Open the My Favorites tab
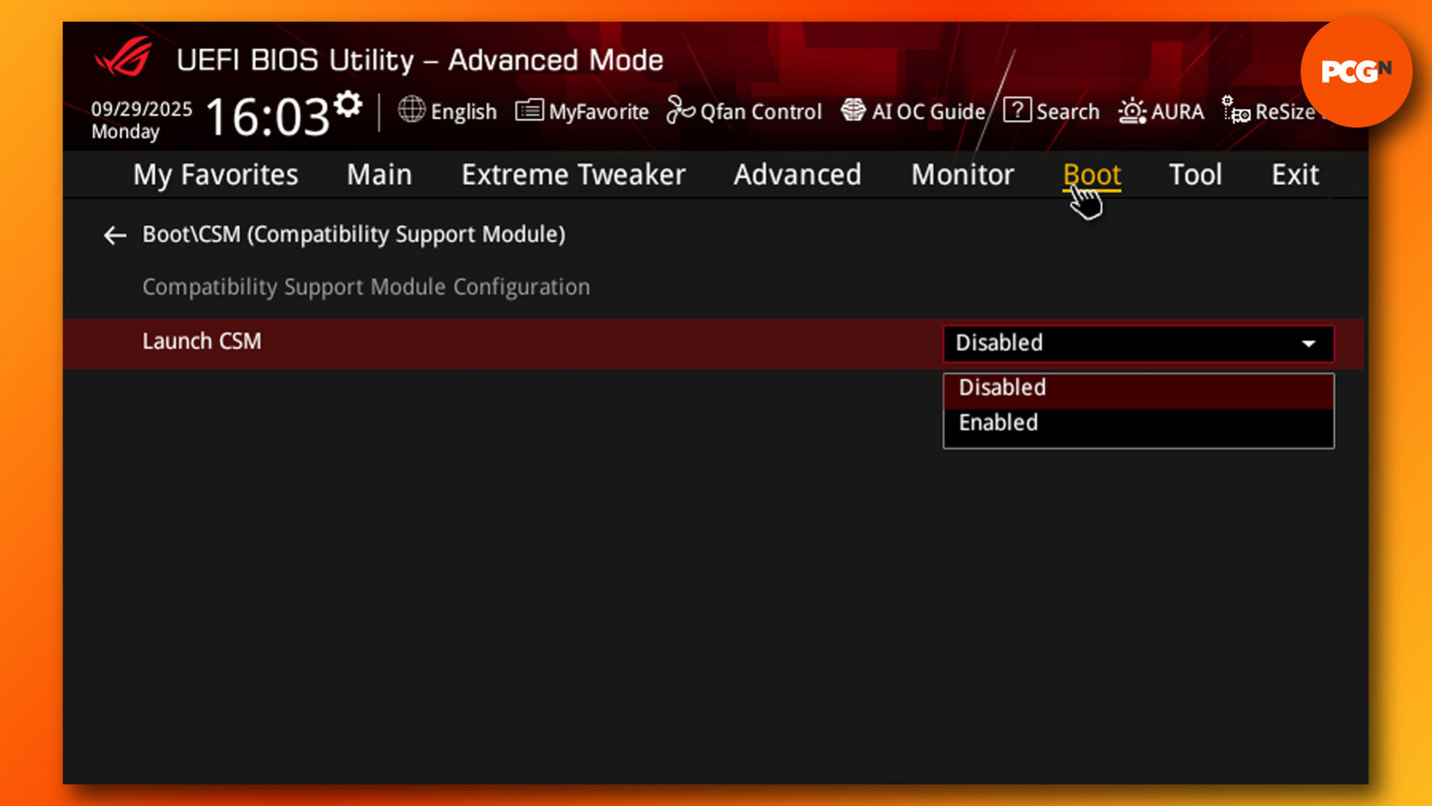 [215, 174]
